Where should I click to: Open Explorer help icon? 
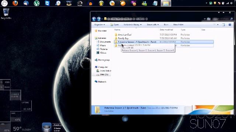point(230,25)
